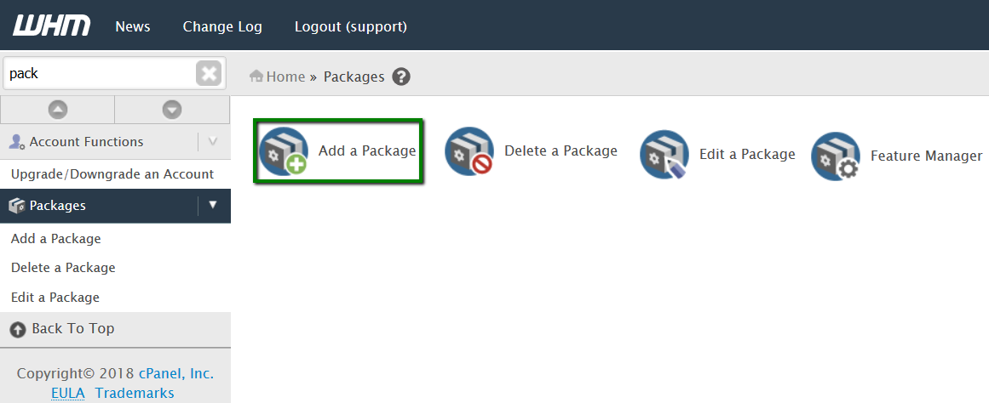Screen dimensions: 989x403
Task: Expand the Account Functions section arrow
Action: tap(213, 142)
